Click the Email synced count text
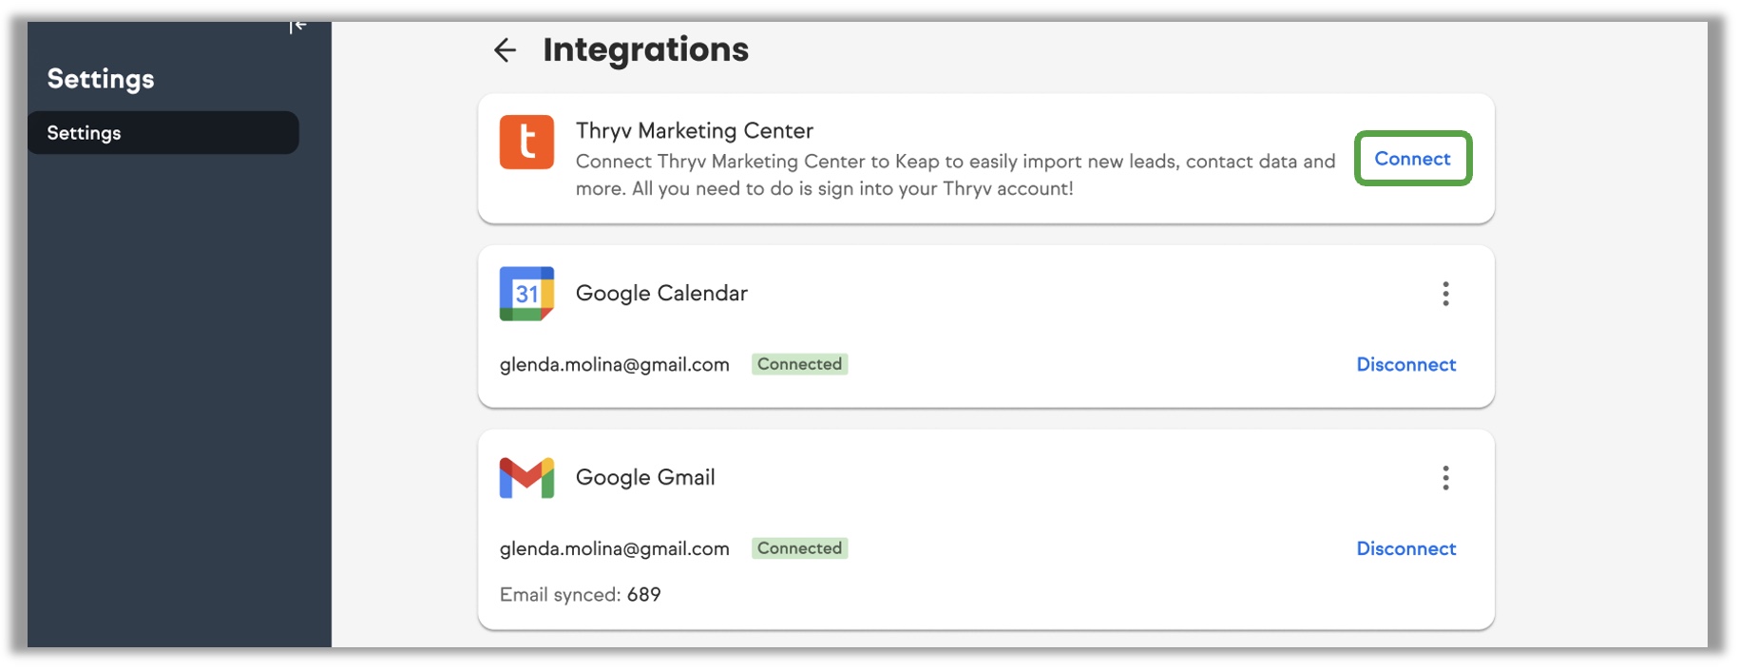The width and height of the screenshot is (1739, 671). (580, 595)
